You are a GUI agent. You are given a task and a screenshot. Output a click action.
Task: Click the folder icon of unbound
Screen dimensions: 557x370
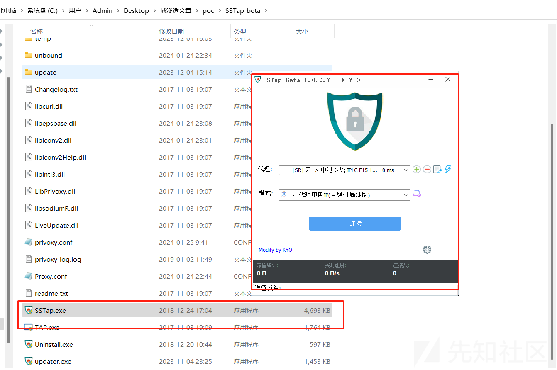coord(29,55)
